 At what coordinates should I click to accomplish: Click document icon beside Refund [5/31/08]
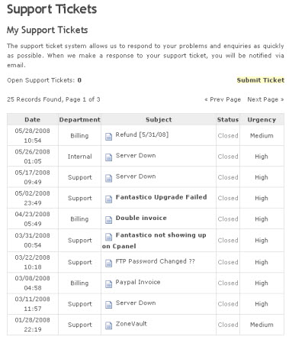tap(108, 137)
